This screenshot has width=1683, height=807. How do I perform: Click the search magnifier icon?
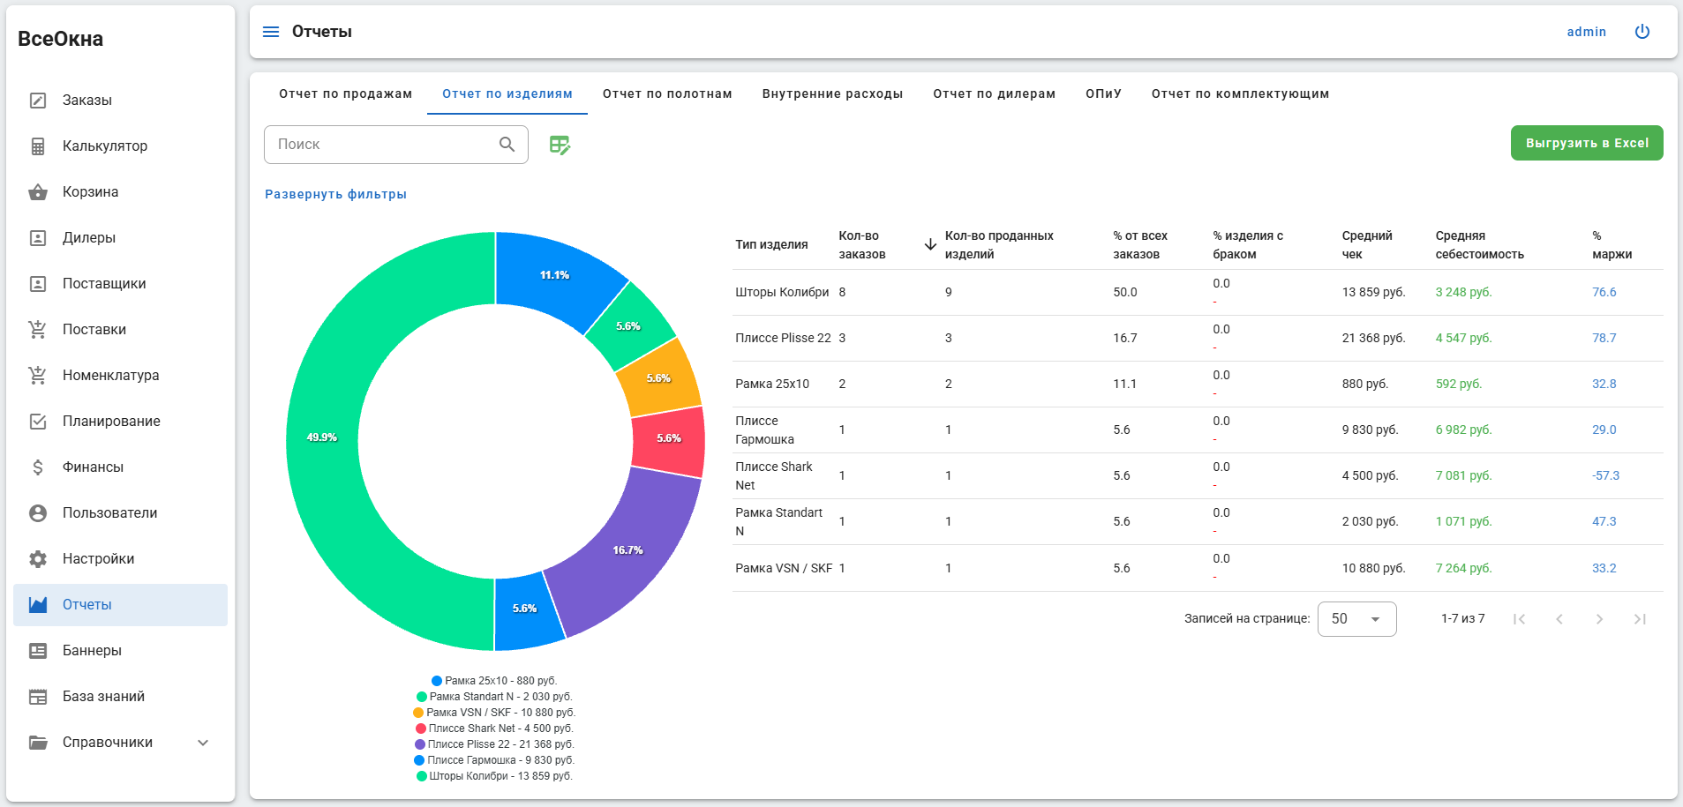pyautogui.click(x=507, y=145)
